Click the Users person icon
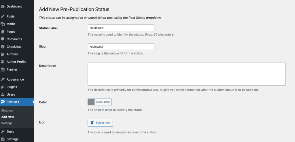 click(x=3, y=94)
